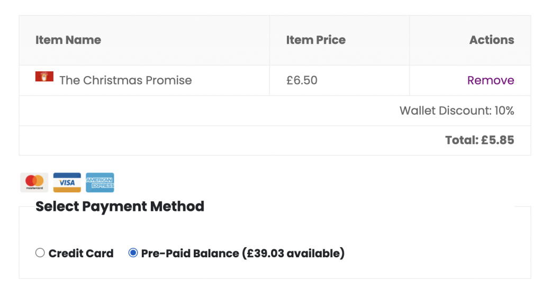Click the Select Payment Method heading
This screenshot has width=542, height=289.
click(120, 206)
